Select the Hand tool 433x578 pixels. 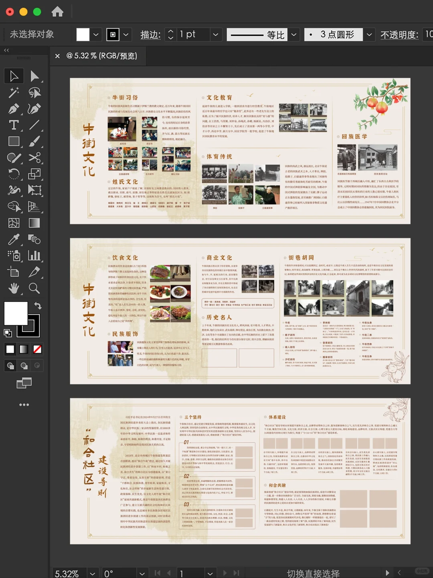(x=14, y=288)
